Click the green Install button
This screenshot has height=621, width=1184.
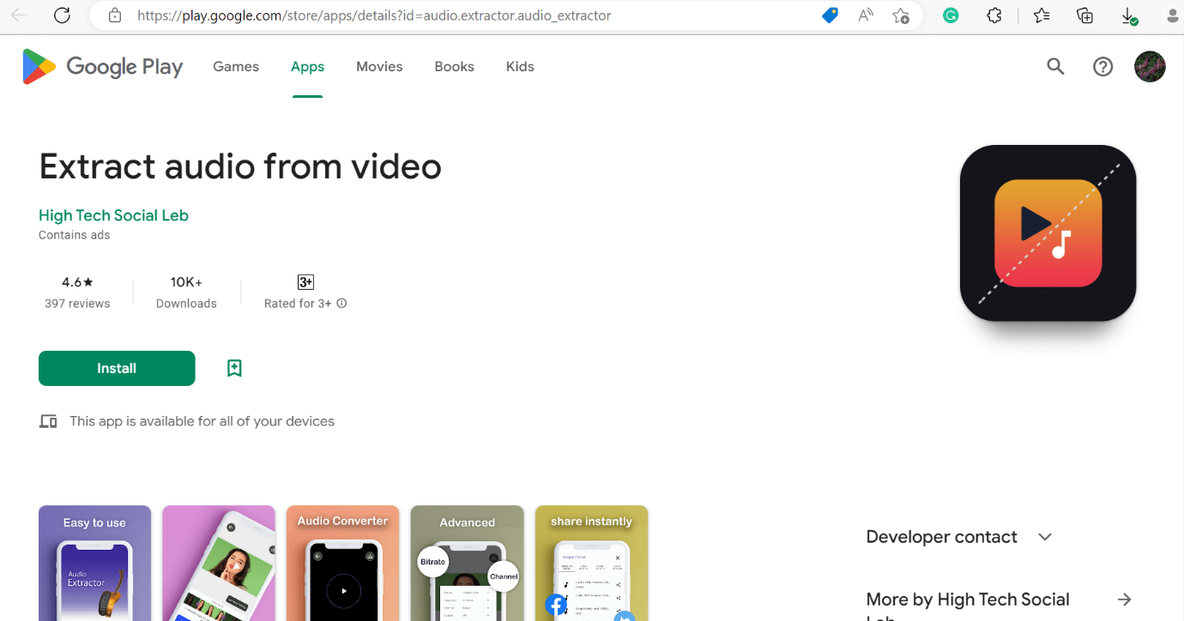tap(117, 368)
